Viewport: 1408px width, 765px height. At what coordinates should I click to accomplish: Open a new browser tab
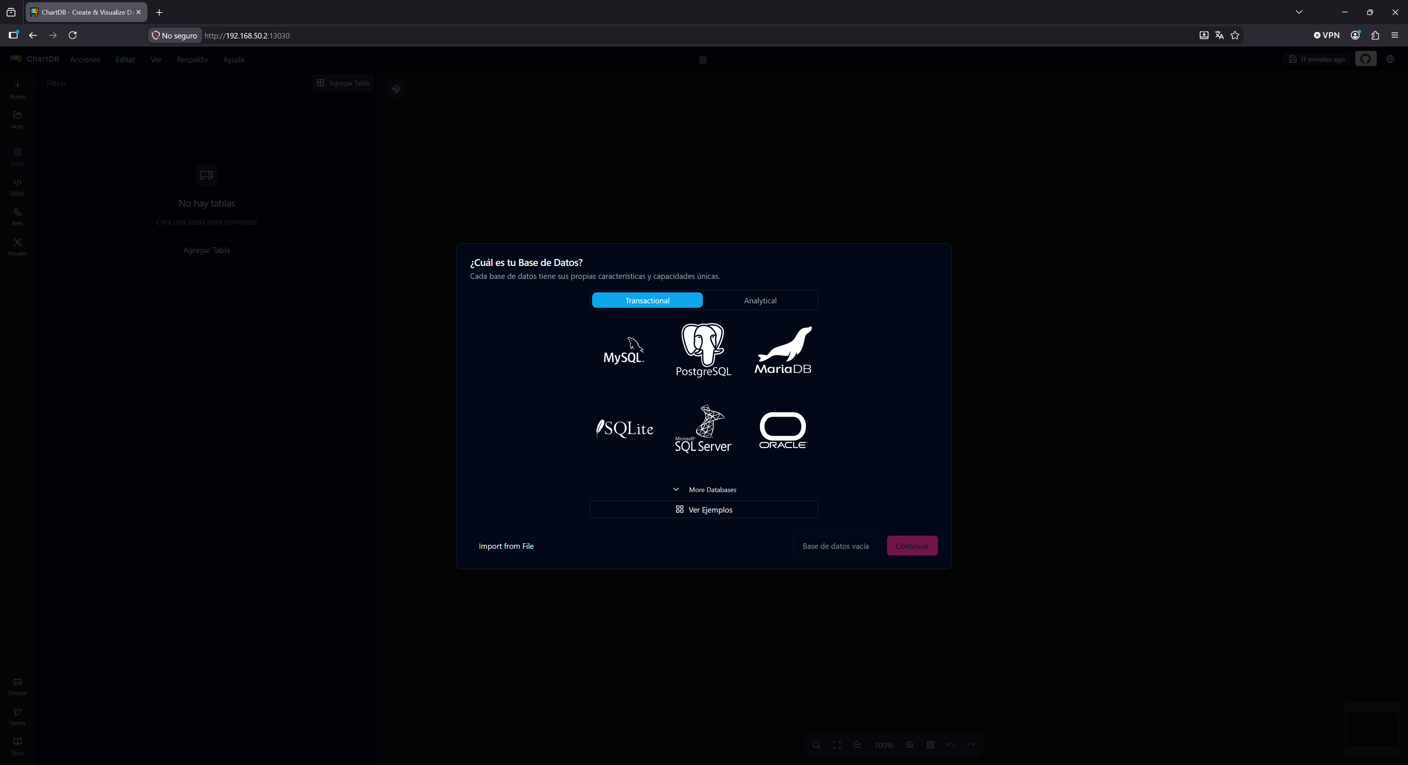pos(159,12)
